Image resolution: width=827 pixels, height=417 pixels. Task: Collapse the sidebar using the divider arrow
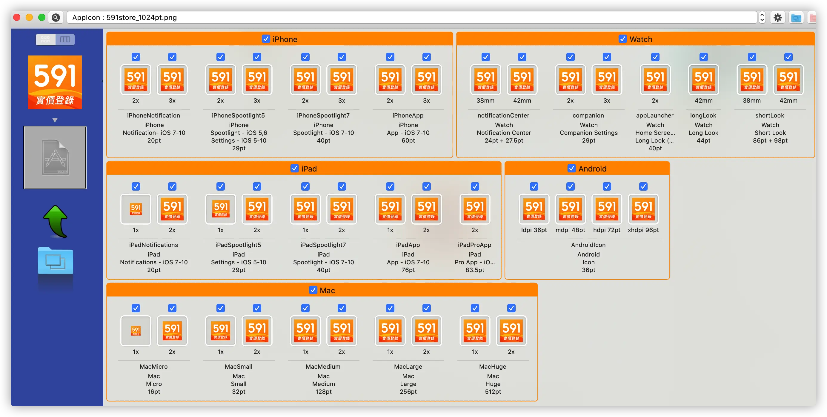(x=102, y=81)
